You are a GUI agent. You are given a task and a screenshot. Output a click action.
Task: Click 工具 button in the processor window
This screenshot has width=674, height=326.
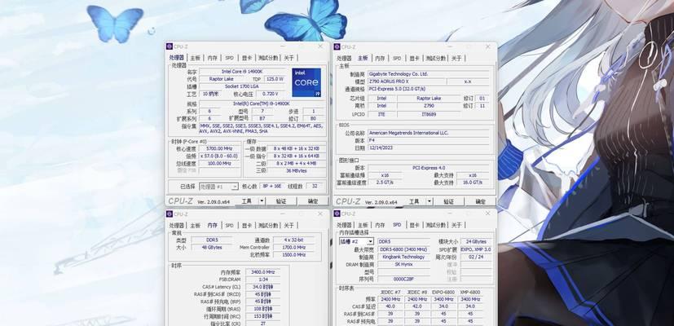click(x=246, y=200)
